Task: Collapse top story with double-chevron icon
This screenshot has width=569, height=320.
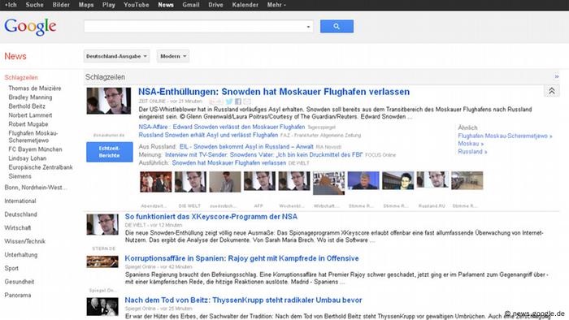Action: [x=552, y=91]
